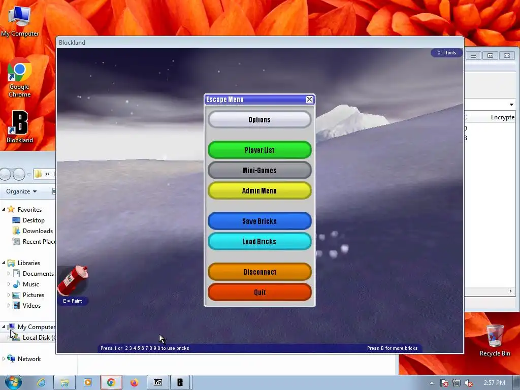Disconnect from the Blockland server
The image size is (520, 390).
[x=259, y=272]
